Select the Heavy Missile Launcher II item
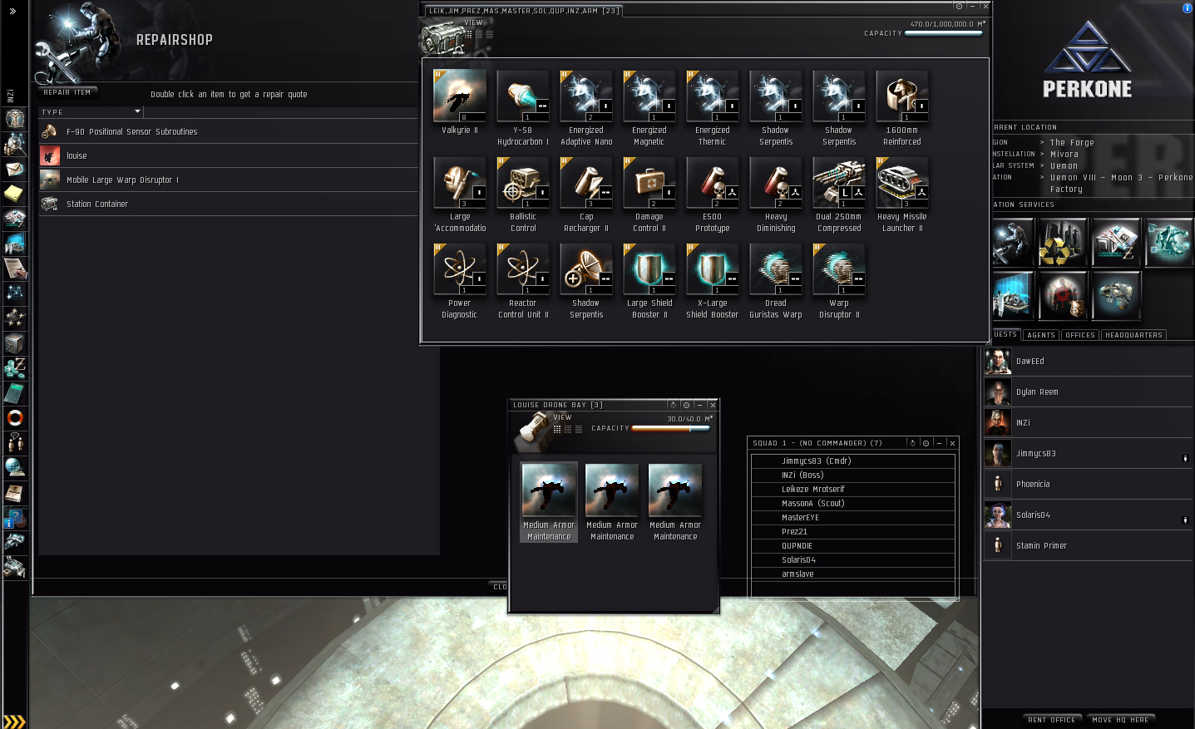1195x729 pixels. 902,195
